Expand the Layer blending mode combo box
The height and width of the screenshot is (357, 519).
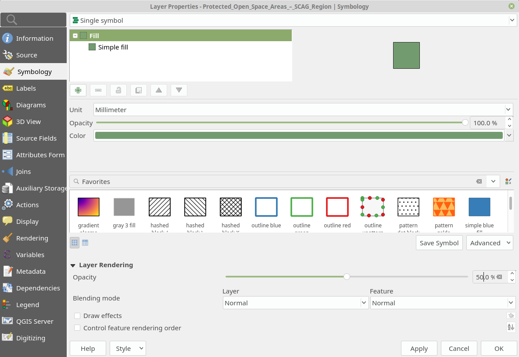(x=296, y=303)
